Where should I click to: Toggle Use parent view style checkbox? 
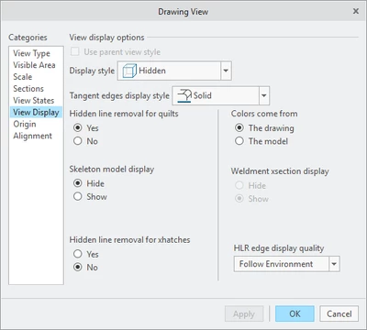pos(75,51)
